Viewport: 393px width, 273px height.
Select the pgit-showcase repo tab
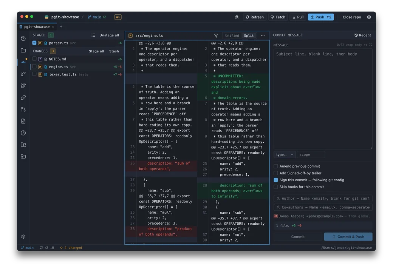(x=37, y=27)
